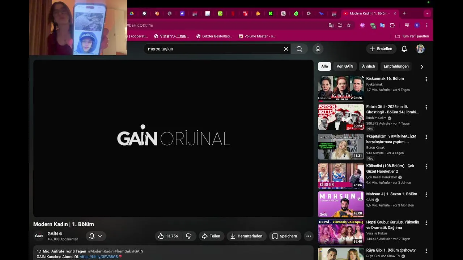The image size is (463, 260).
Task: Open the #İremSak hashtag
Action: [x=123, y=251]
